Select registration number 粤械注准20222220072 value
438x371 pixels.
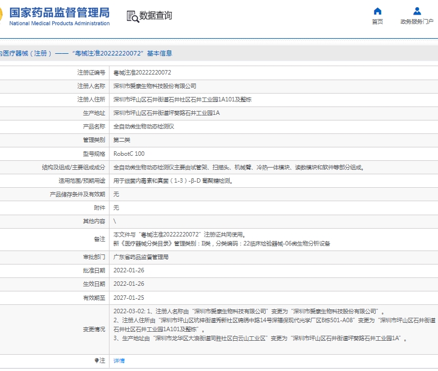[142, 73]
